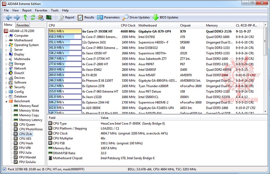Sort by CPU Clock column header
The image size is (270, 174).
click(128, 25)
